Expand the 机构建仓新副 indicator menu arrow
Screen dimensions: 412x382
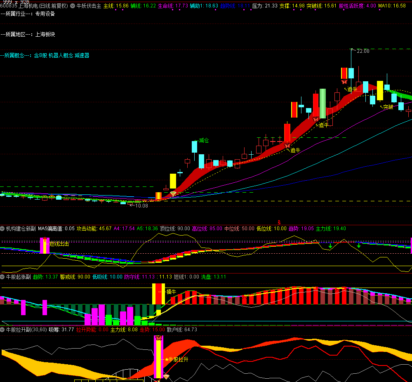point(2,228)
